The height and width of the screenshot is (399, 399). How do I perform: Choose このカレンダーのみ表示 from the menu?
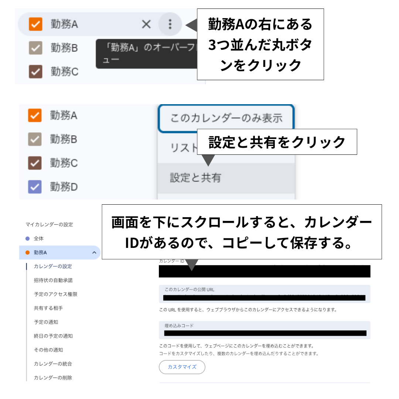click(x=226, y=118)
